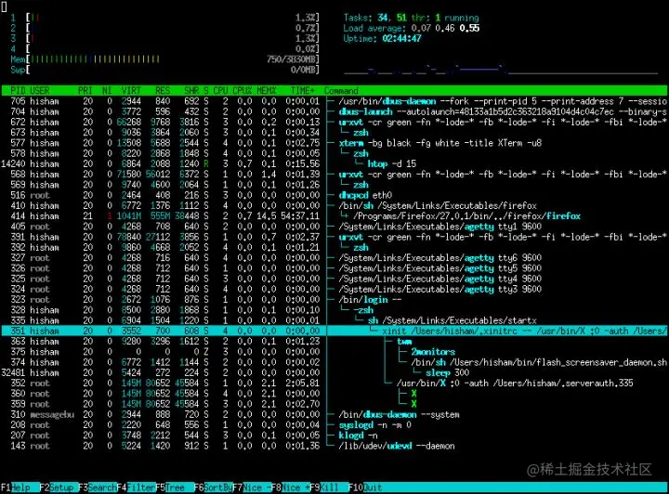Viewport: 669px width, 494px height.
Task: Activate F3 Search in the bottom bar
Action: pyautogui.click(x=98, y=487)
